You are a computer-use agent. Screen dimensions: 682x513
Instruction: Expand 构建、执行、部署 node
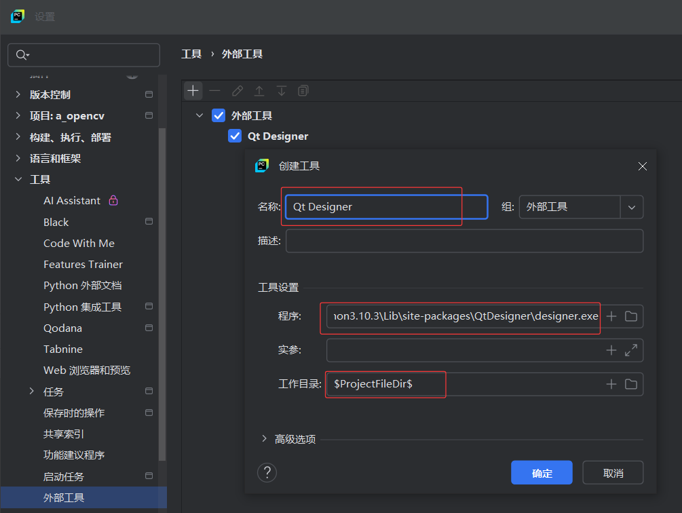coord(18,137)
